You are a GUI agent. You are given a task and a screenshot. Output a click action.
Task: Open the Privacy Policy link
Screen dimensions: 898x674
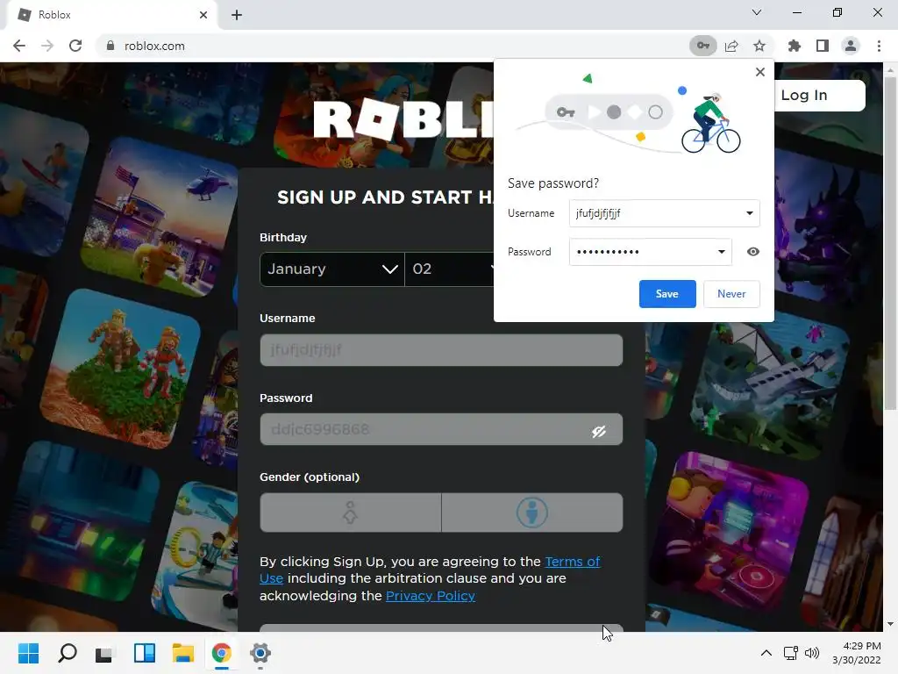click(x=430, y=596)
